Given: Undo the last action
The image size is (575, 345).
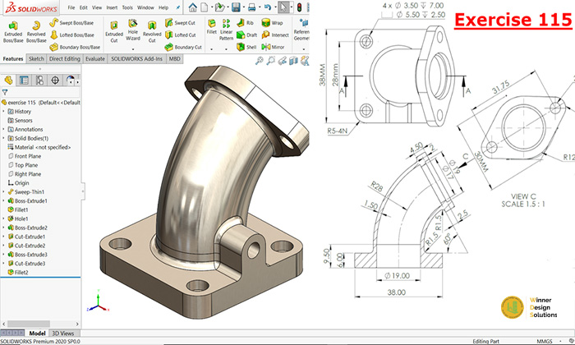Looking at the screenshot, I should [x=268, y=7].
